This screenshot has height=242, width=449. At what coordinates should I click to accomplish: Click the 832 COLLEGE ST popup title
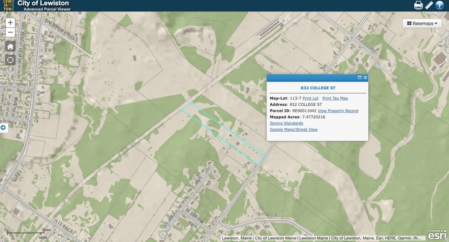coord(318,88)
